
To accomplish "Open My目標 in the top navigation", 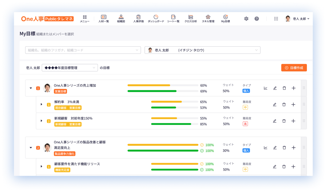I will [226, 19].
